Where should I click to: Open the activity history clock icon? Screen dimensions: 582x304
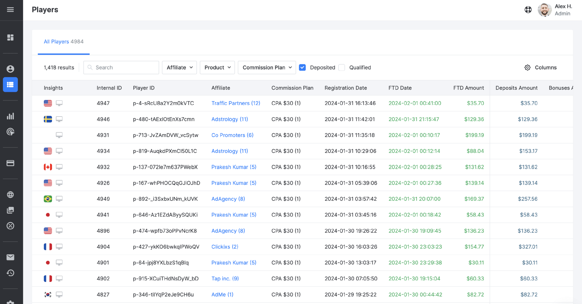point(10,273)
